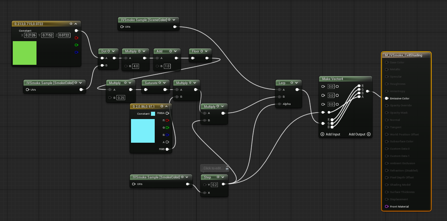Click the Step node Y value field
Image resolution: width=447 pixels, height=221 pixels.
click(215, 185)
